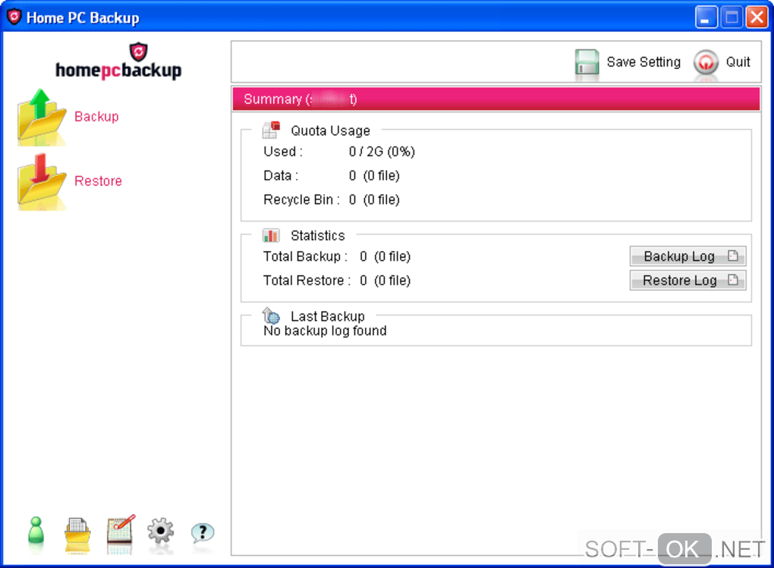Open user profile green person icon
Viewport: 774px width, 568px height.
36,532
